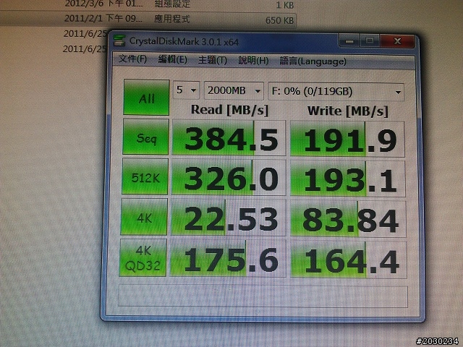The height and width of the screenshot is (347, 463).
Task: Click the Read [MB/s] column header
Action: pos(229,110)
